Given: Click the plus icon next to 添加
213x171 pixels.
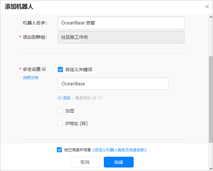Looking at the screenshot, I should tap(60, 98).
